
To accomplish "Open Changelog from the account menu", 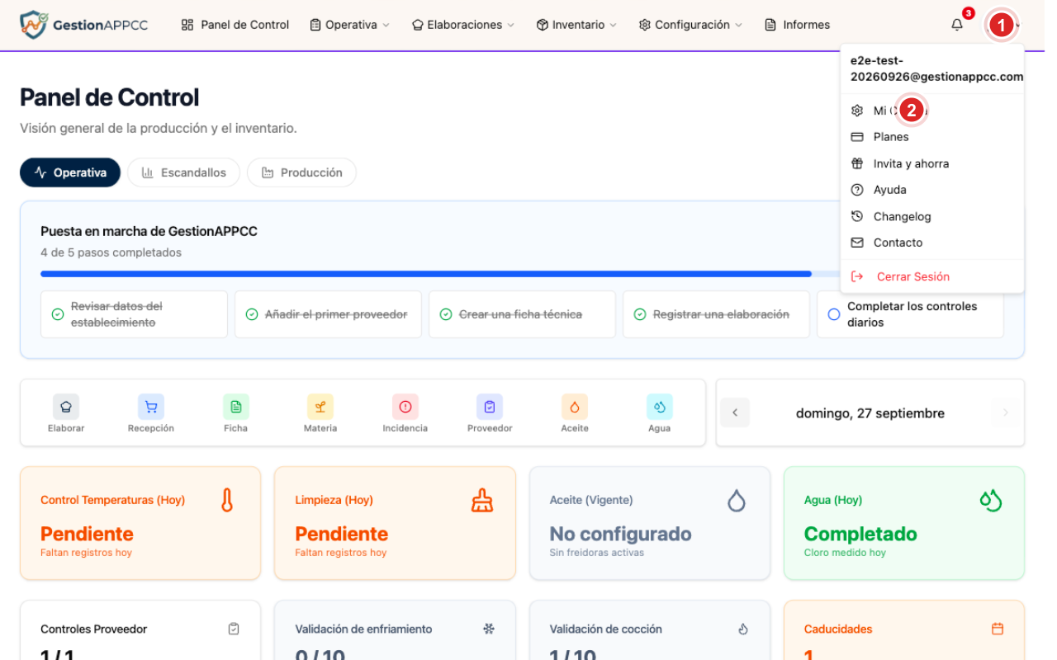I will 932,216.
